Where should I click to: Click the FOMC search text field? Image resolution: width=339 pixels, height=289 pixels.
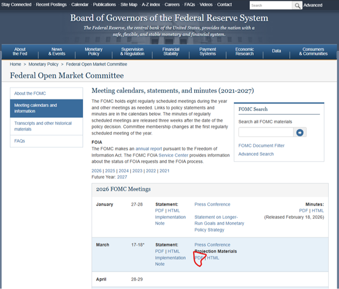click(266, 132)
